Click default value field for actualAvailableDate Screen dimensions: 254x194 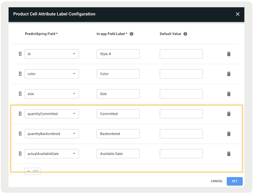point(181,154)
